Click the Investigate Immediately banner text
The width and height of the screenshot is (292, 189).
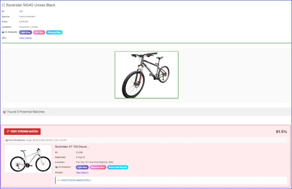click(76, 180)
